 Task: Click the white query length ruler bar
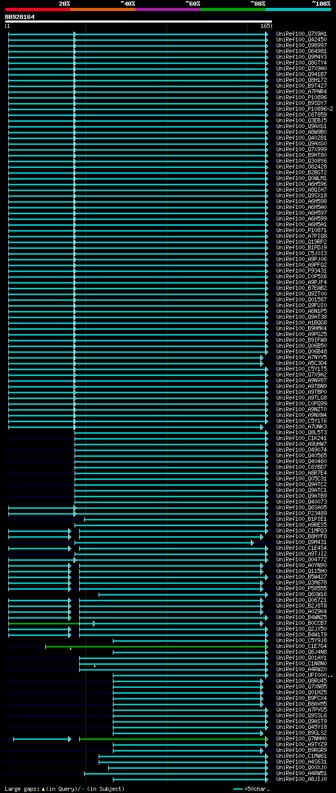tap(139, 22)
